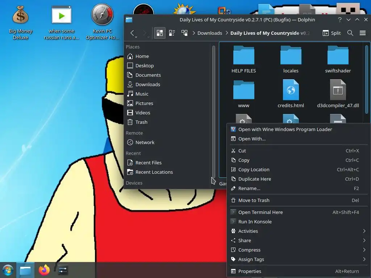Choose Open With... from context menu
This screenshot has width=371, height=278.
[299, 139]
